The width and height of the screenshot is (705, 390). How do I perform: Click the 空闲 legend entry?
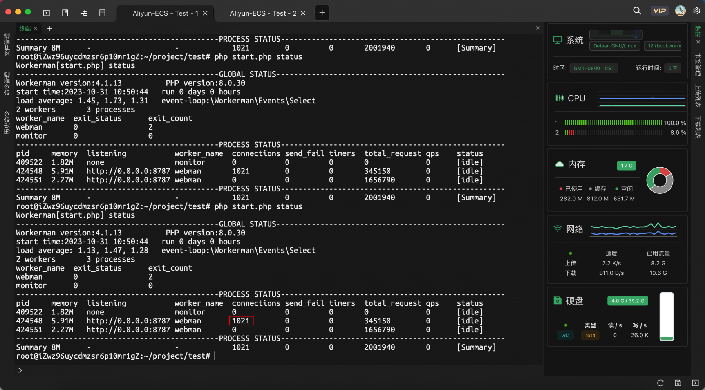624,189
